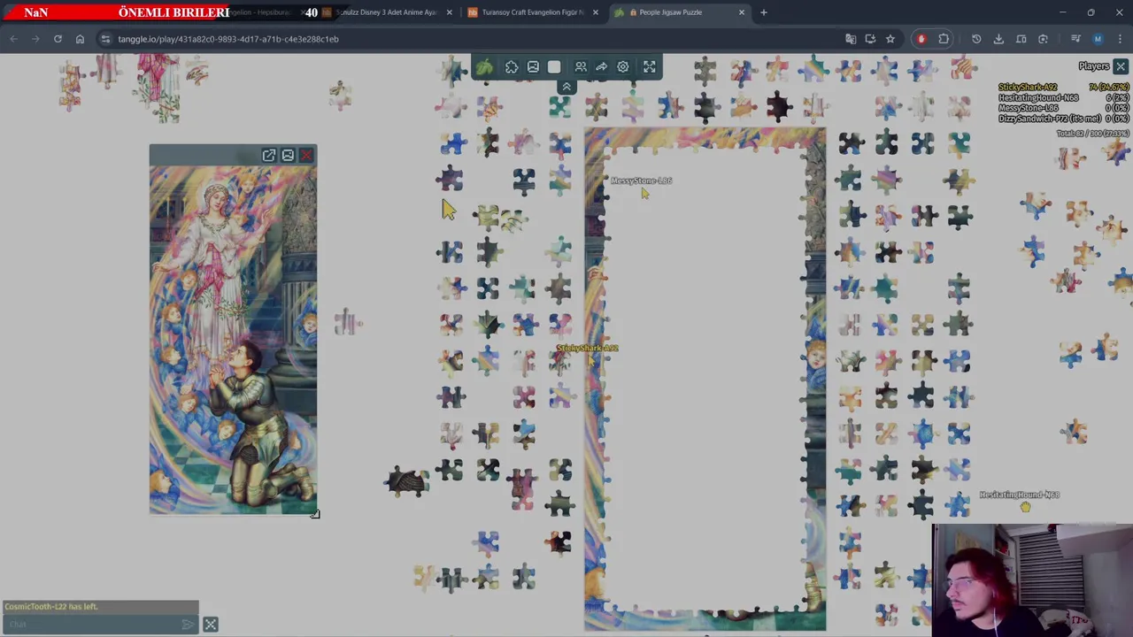Toggle the reference image toolbar icon
This screenshot has width=1133, height=637.
point(533,67)
